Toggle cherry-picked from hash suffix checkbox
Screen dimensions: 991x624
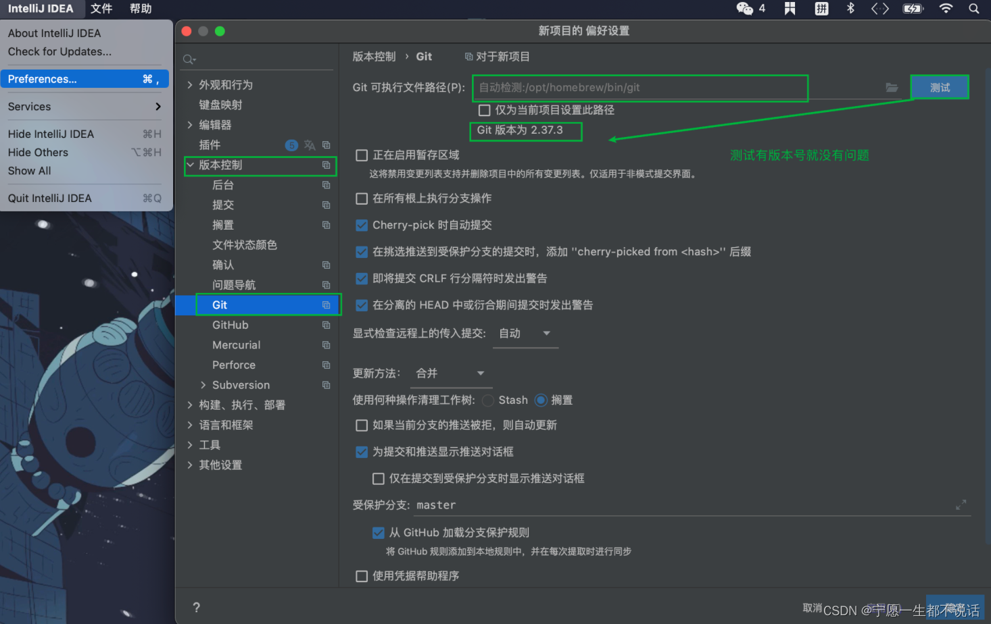click(x=362, y=252)
